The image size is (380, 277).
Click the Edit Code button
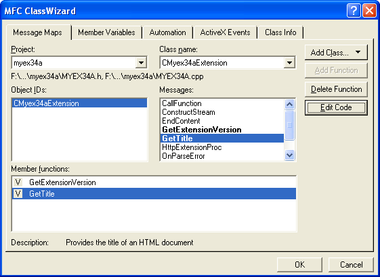(x=336, y=107)
